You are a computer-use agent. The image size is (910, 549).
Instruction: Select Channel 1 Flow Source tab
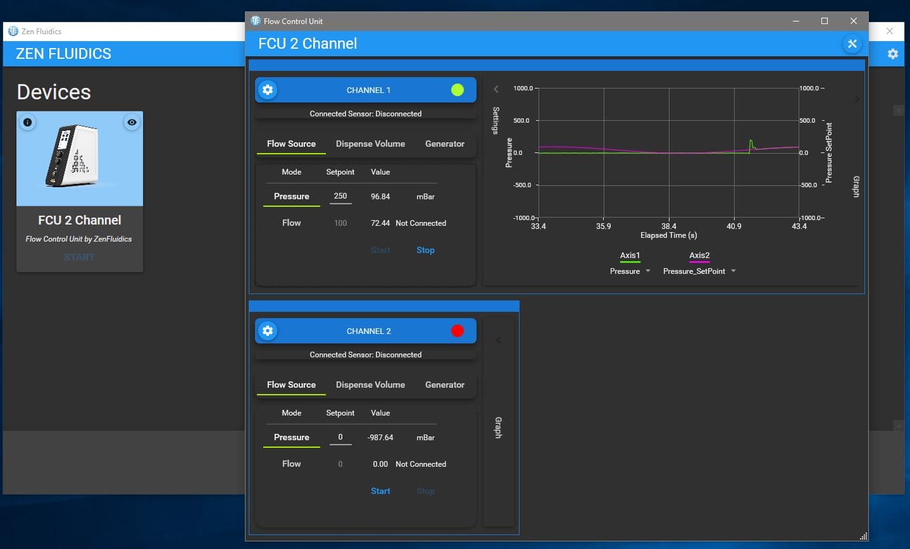click(x=291, y=144)
